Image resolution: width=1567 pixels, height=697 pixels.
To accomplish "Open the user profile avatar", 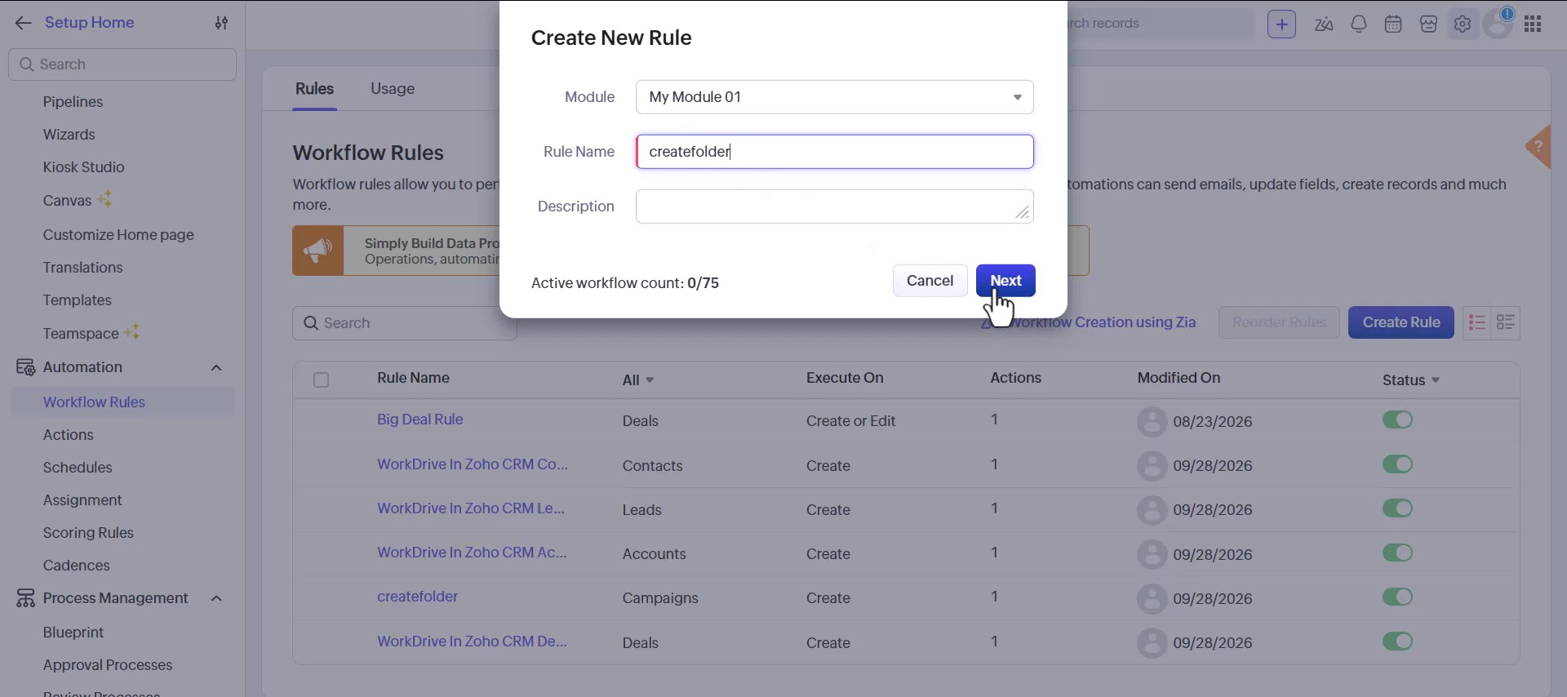I will (1498, 24).
